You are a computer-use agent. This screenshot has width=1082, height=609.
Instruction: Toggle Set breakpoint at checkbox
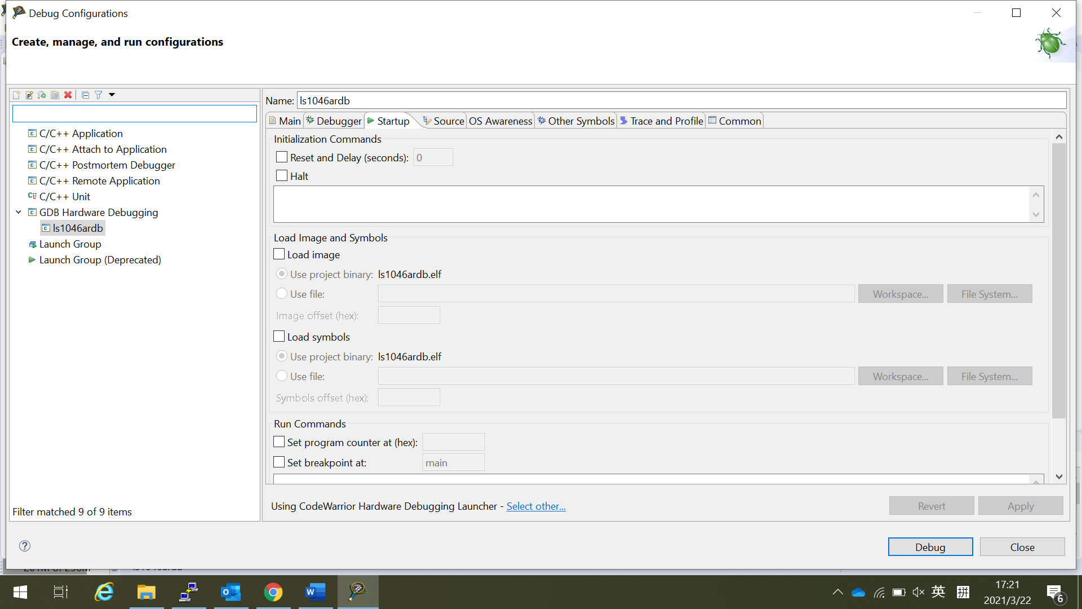[279, 462]
